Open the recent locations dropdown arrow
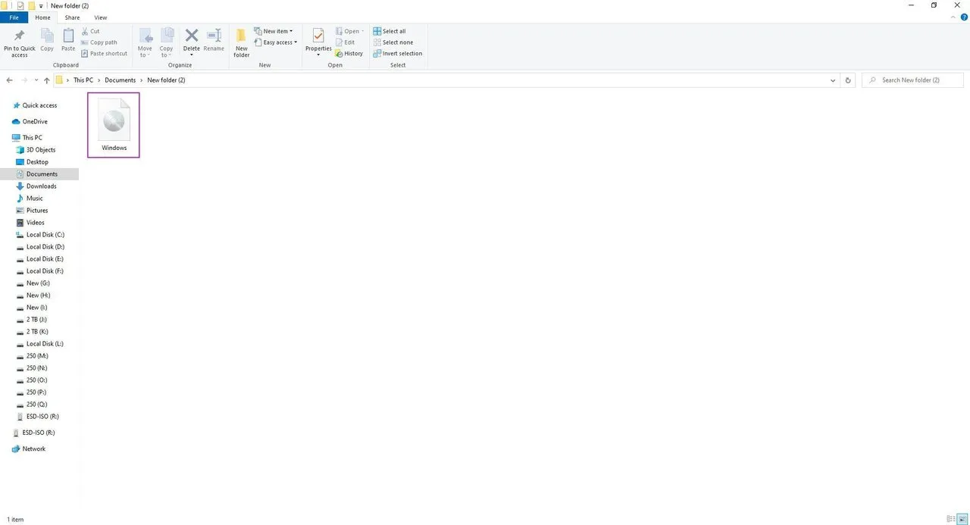Image resolution: width=970 pixels, height=525 pixels. 36,80
